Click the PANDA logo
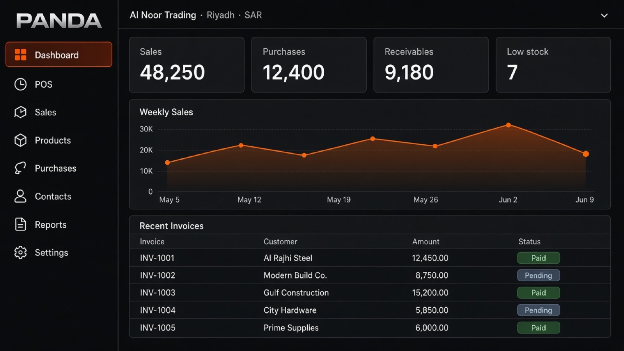The width and height of the screenshot is (624, 351). click(59, 20)
